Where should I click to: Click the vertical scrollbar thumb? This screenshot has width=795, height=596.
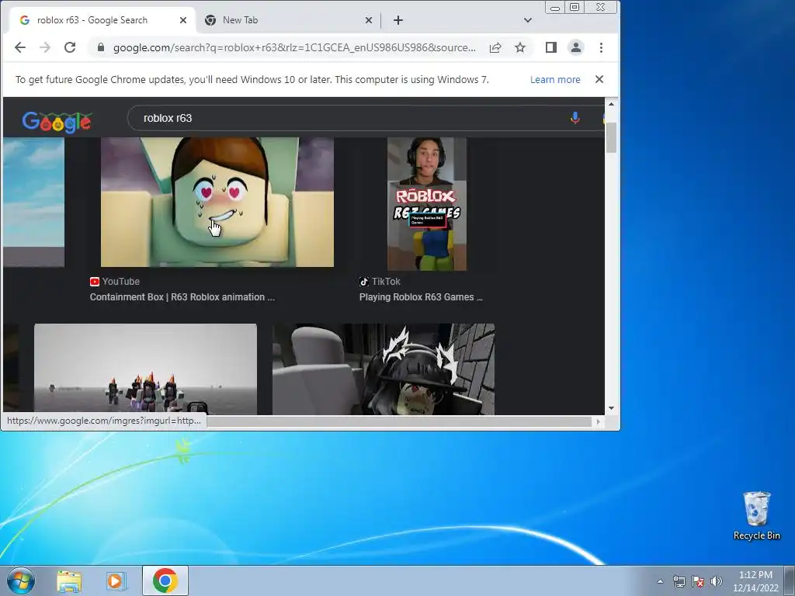point(611,137)
